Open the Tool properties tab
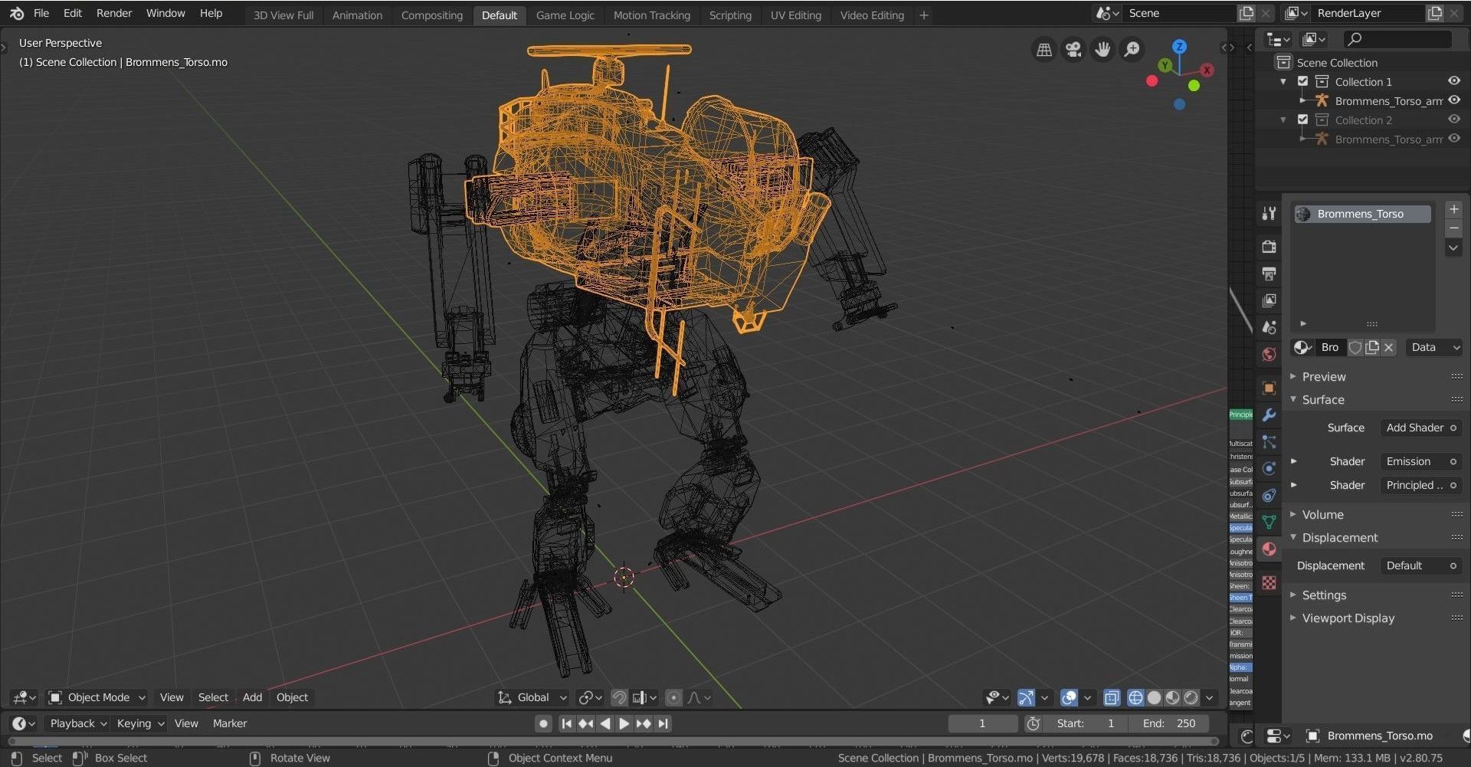 [x=1269, y=214]
